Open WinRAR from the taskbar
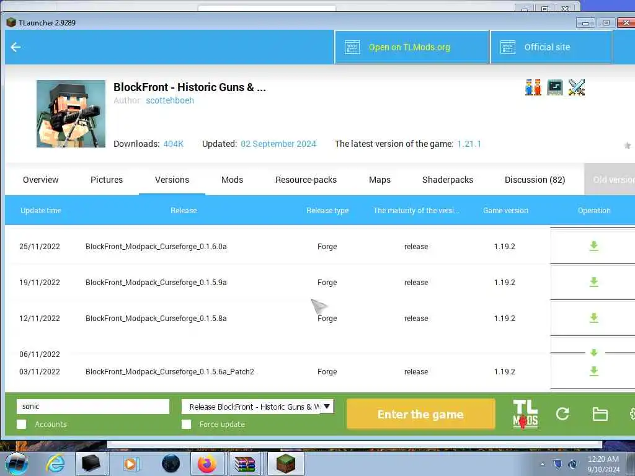Viewport: 635px width, 476px height. tap(246, 464)
